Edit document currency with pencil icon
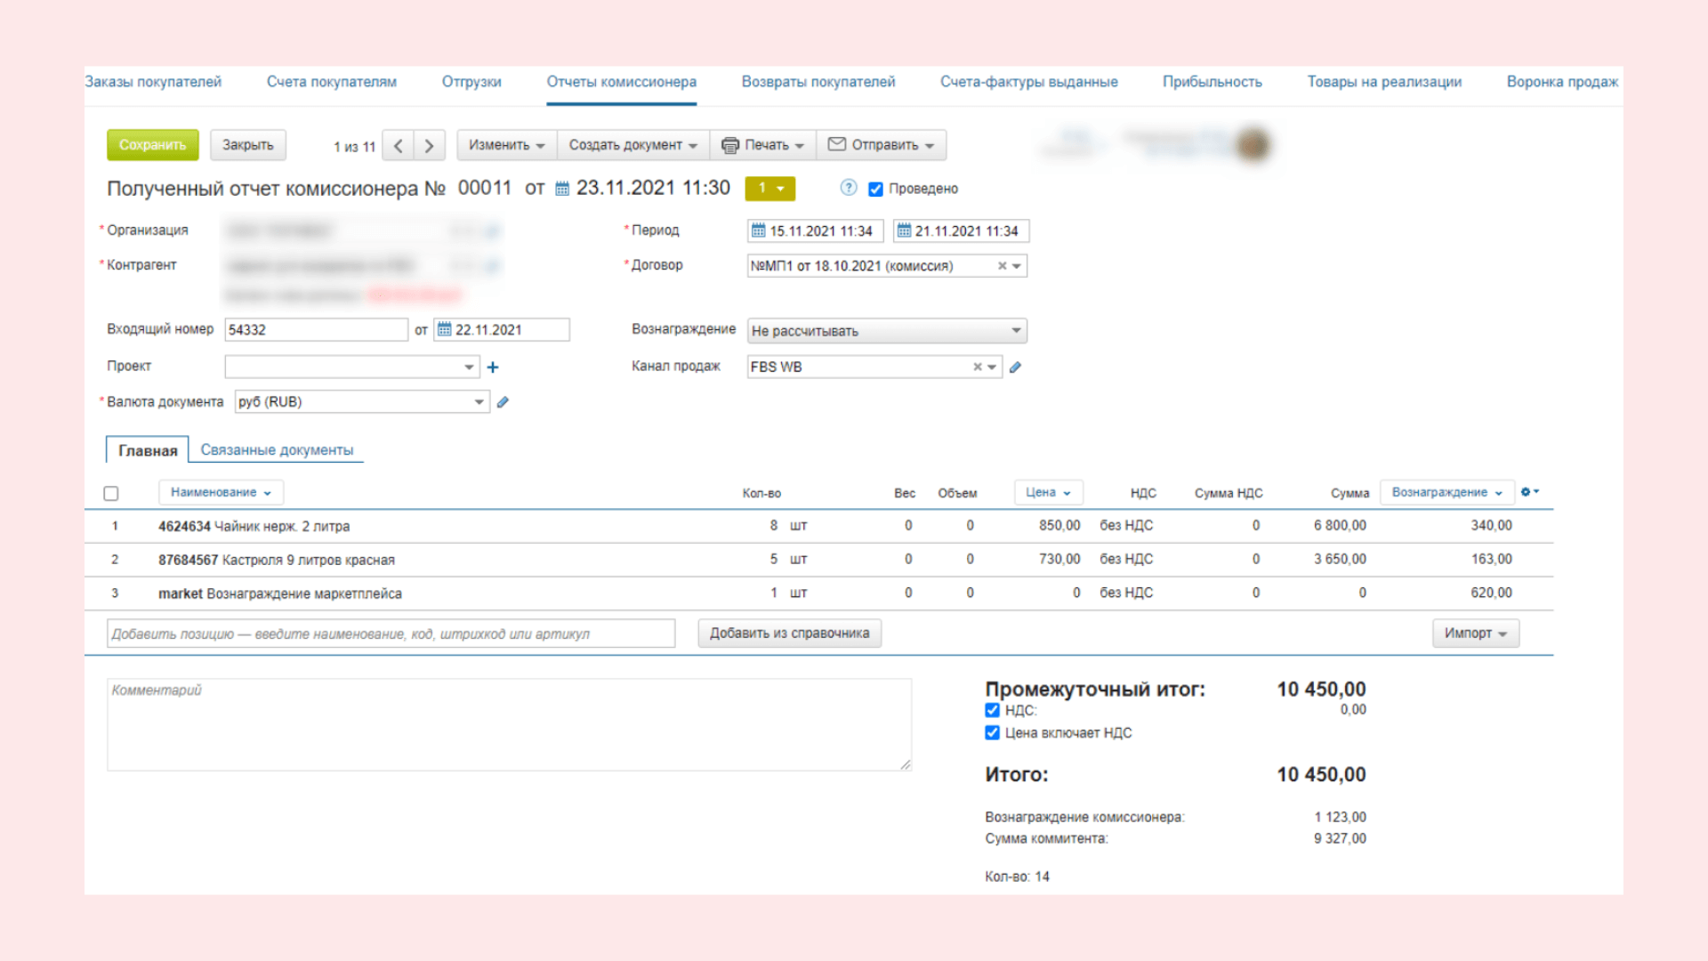Screen dimensions: 1708x961 point(503,402)
